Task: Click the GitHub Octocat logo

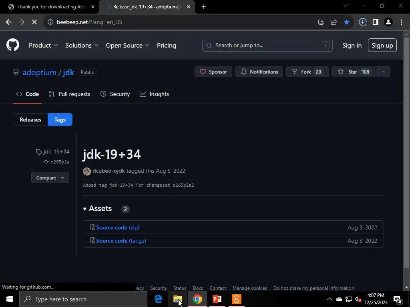Action: pos(13,45)
